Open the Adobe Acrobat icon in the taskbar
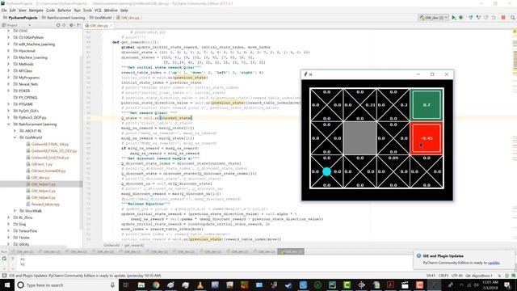Image resolution: width=517 pixels, height=291 pixels. 390,285
